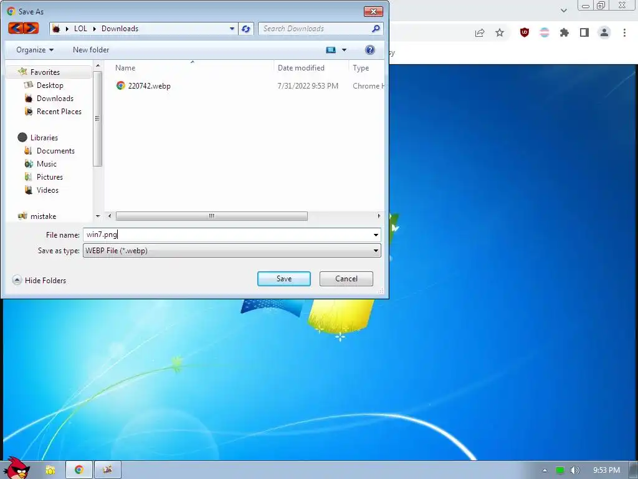
Task: Open the Help question mark button
Action: pos(370,50)
